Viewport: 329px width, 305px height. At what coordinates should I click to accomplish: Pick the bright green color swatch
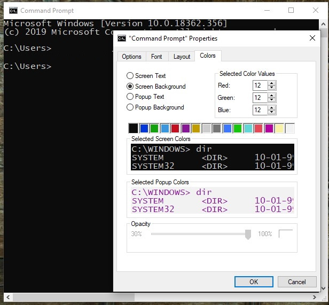point(238,129)
